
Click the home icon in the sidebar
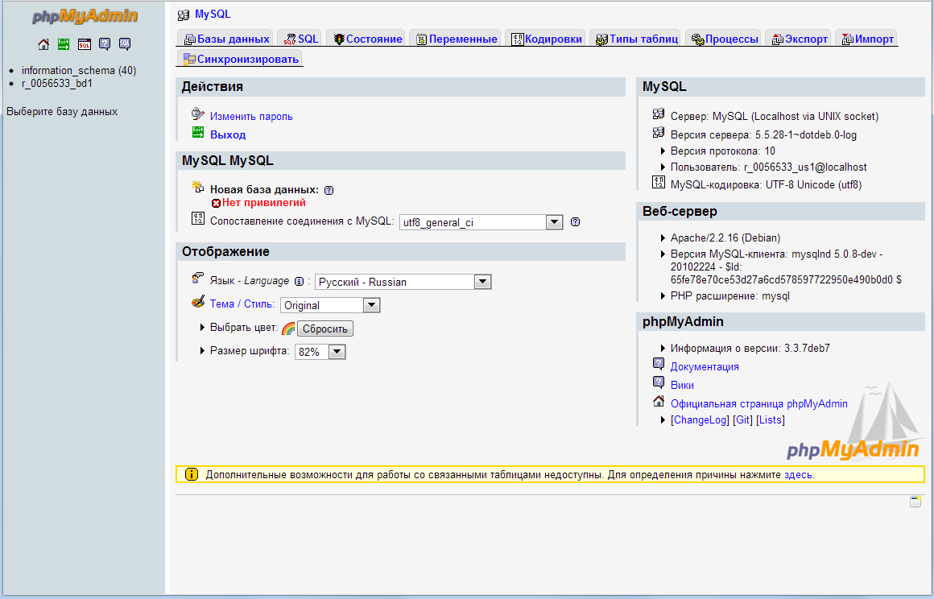click(43, 44)
